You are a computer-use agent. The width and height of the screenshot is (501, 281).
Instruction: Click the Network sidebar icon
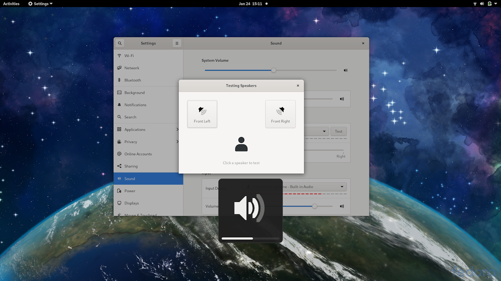click(119, 68)
